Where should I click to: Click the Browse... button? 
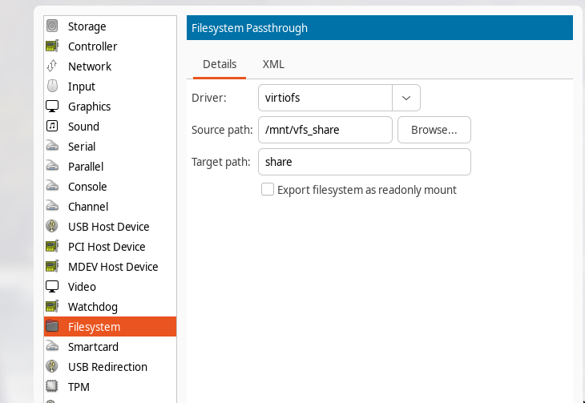coord(434,130)
